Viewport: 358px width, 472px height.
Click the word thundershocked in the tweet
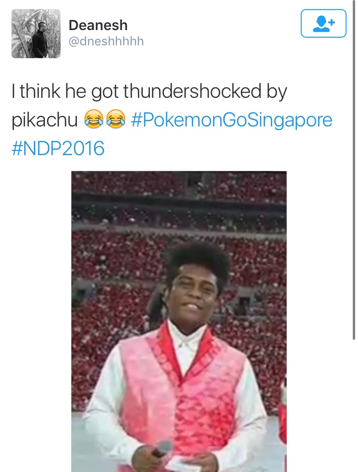click(x=192, y=91)
